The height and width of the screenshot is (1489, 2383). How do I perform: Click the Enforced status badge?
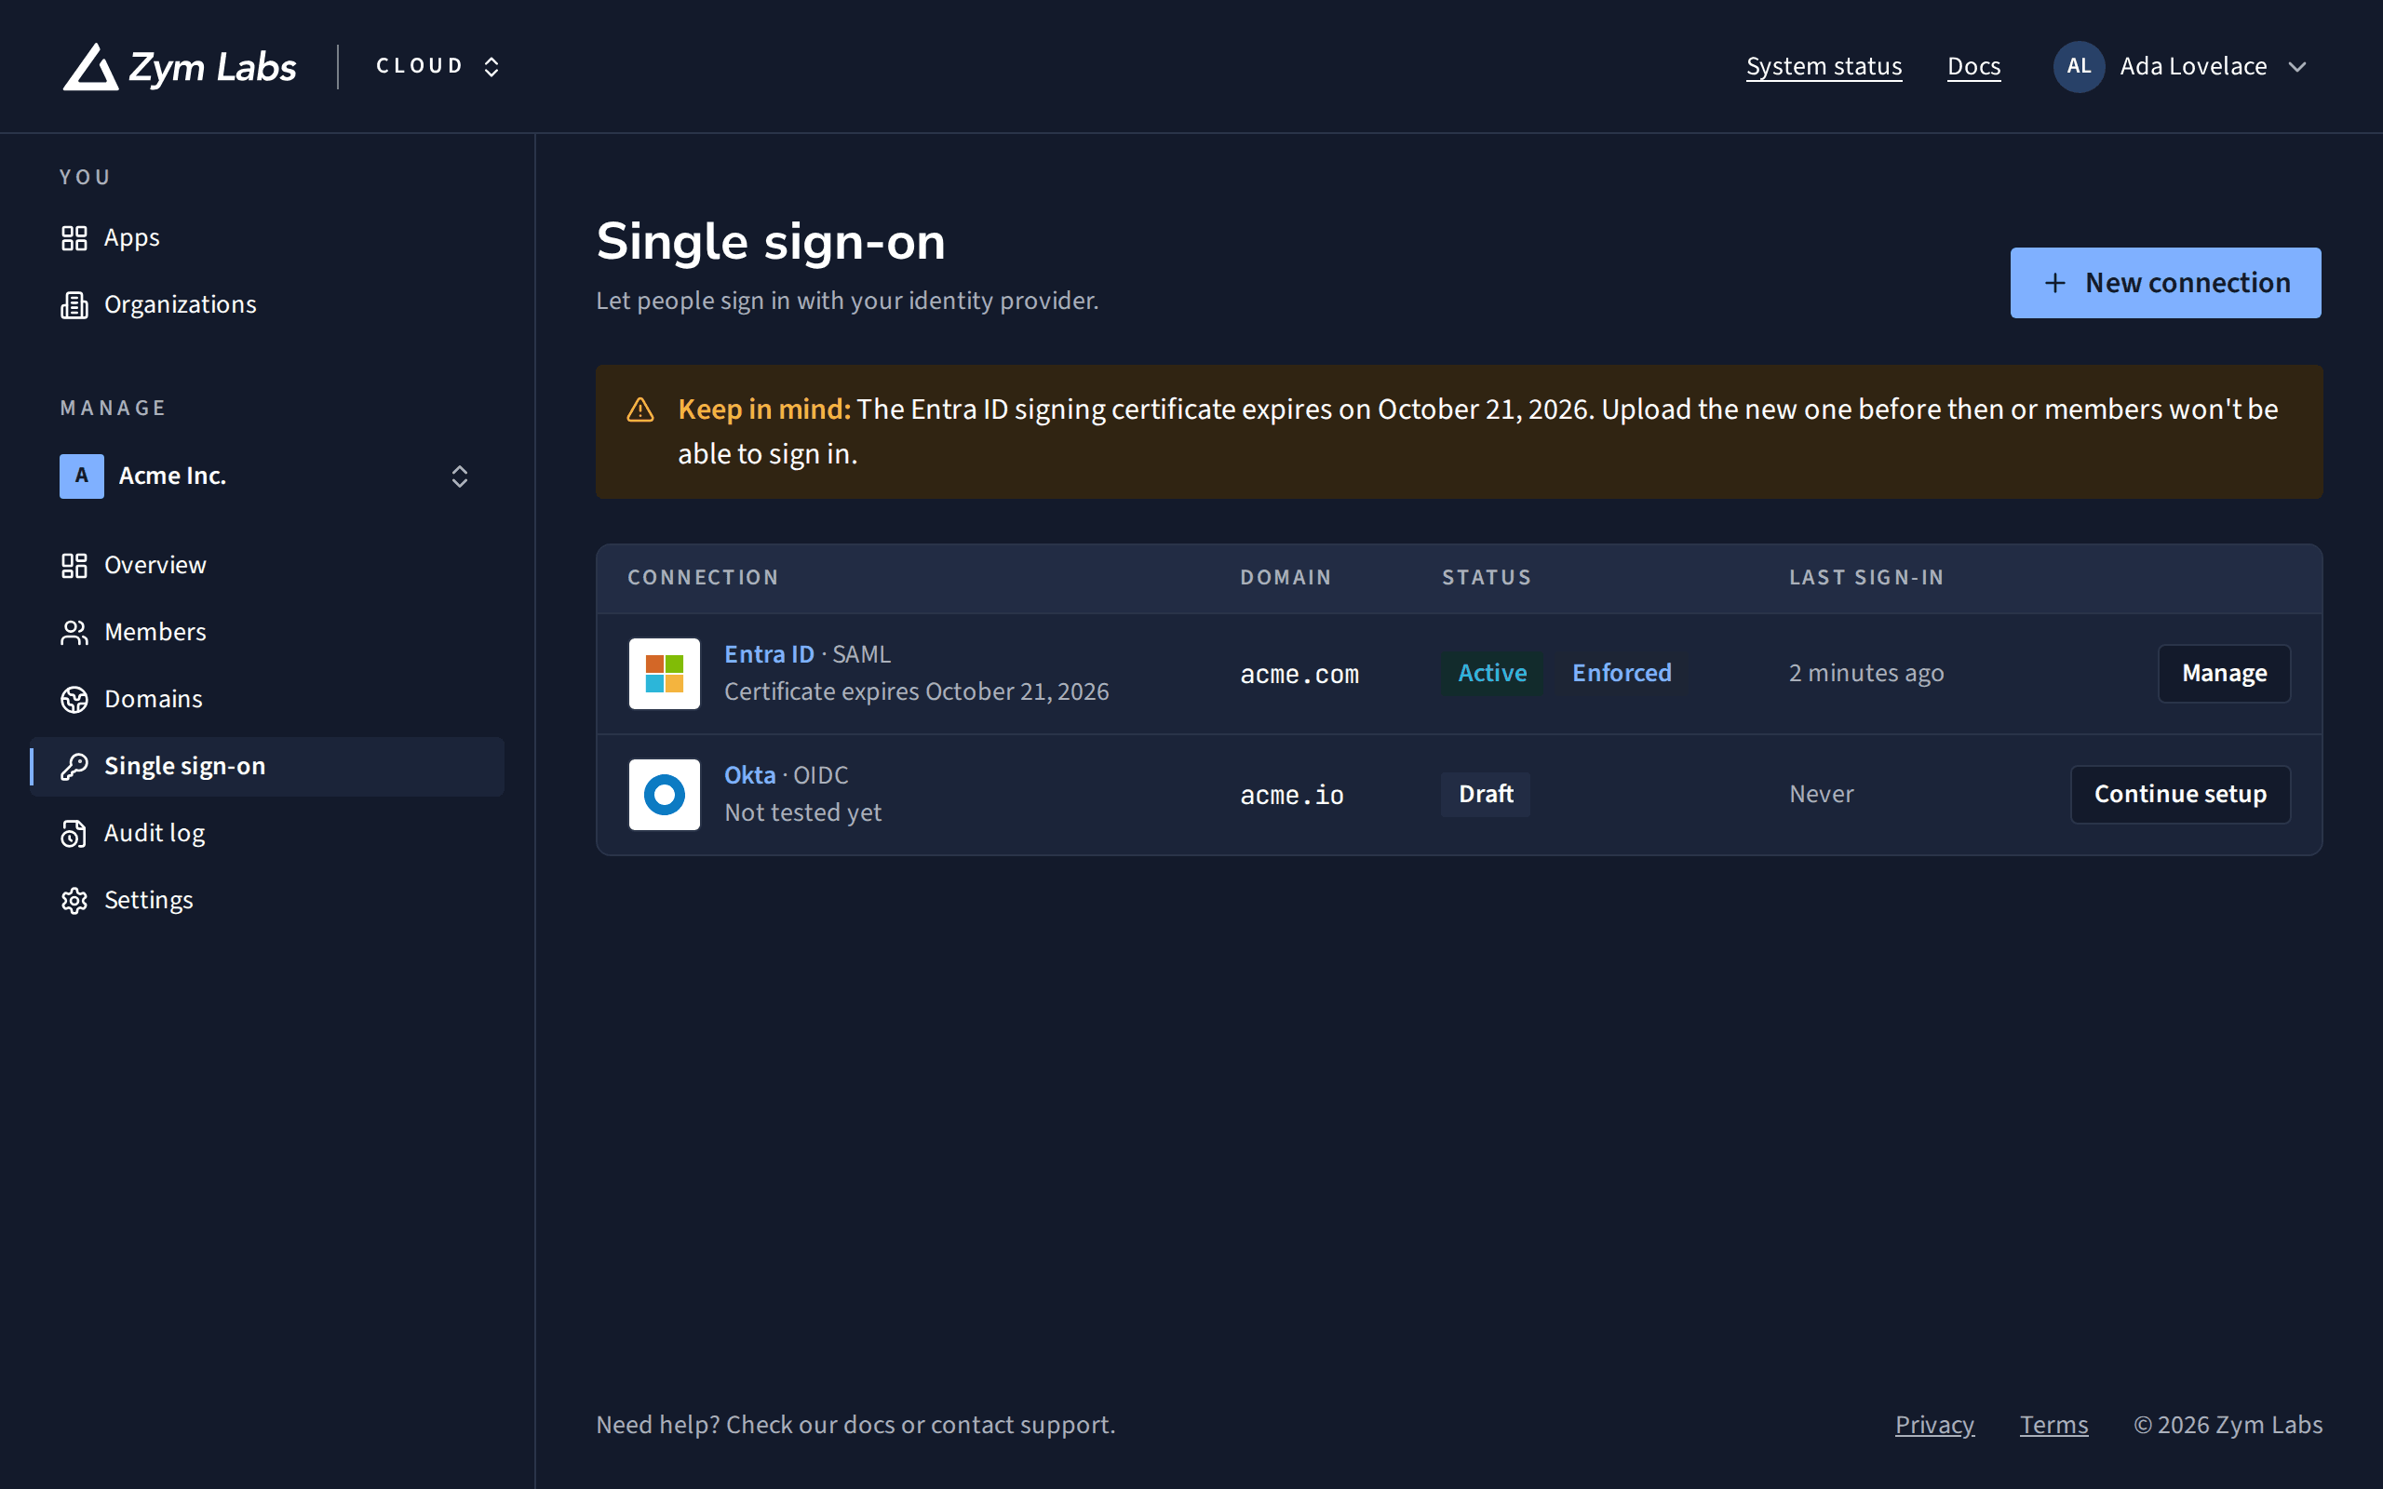1622,674
